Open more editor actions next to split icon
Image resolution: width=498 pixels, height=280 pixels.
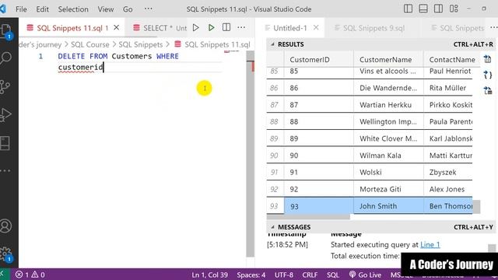[x=241, y=28]
